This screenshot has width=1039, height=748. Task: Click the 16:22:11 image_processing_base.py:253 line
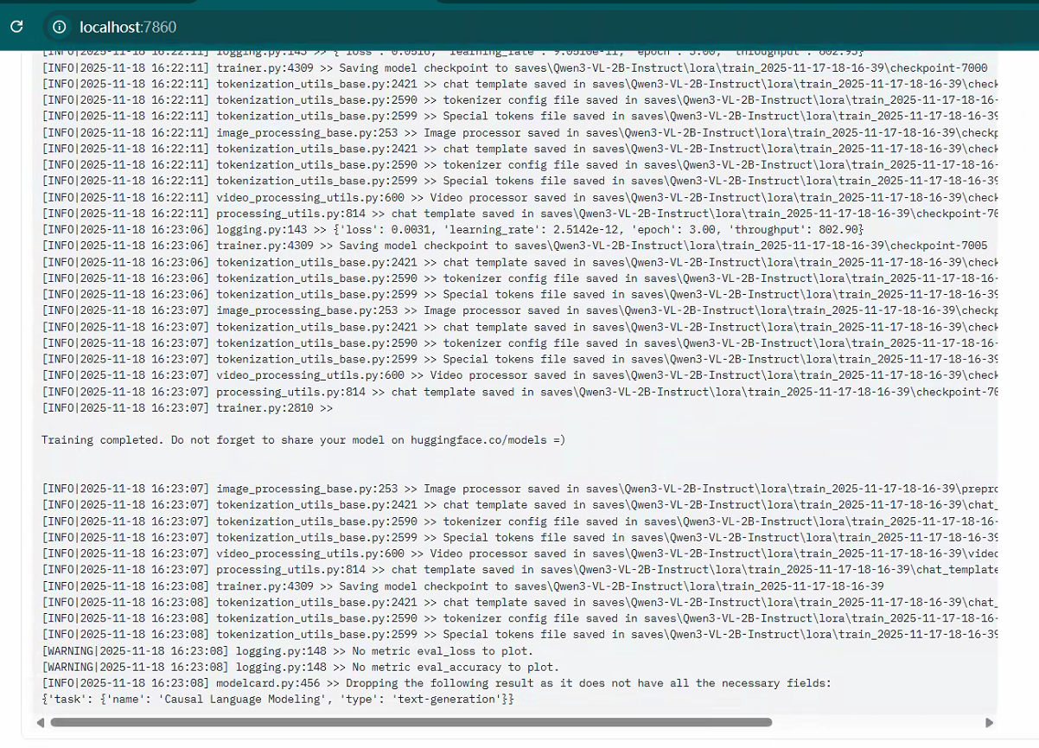519,133
